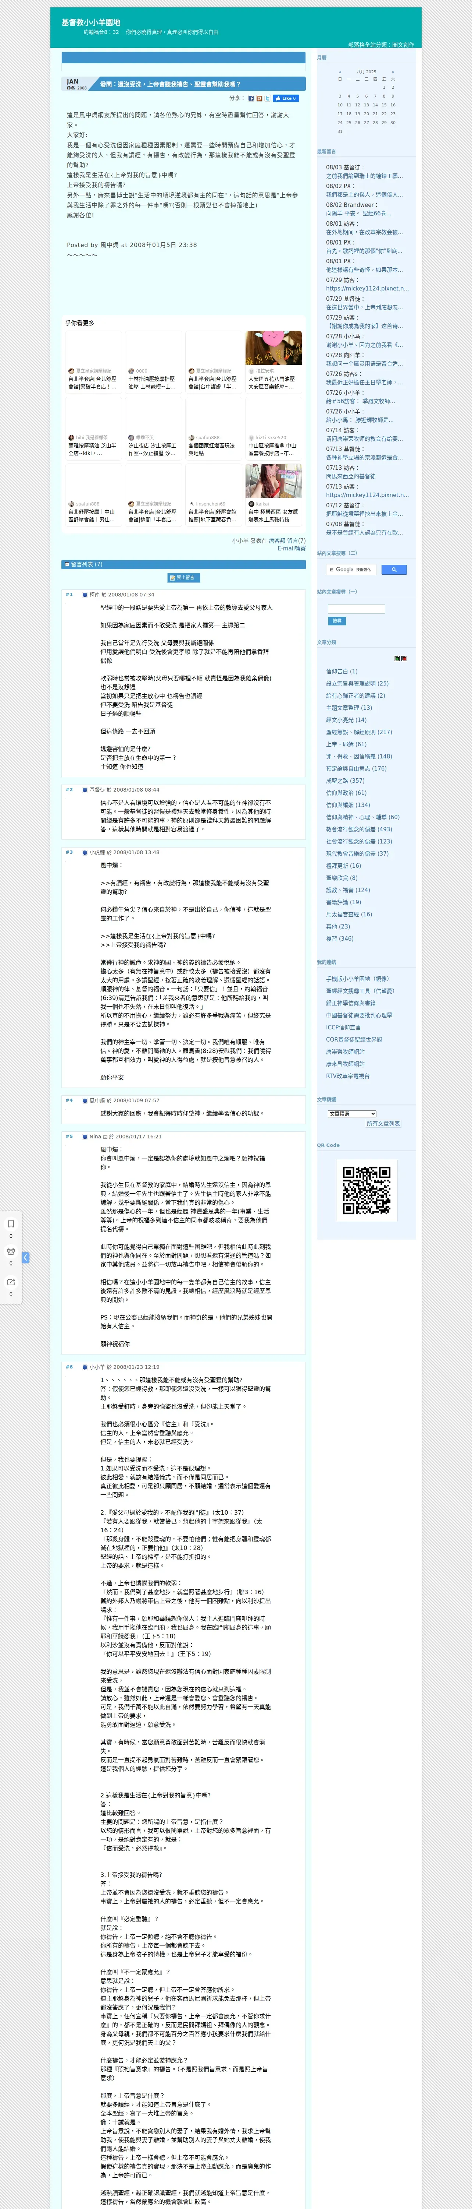This screenshot has width=472, height=2209.
Task: Click the site search (一) text field
Action: click(356, 609)
